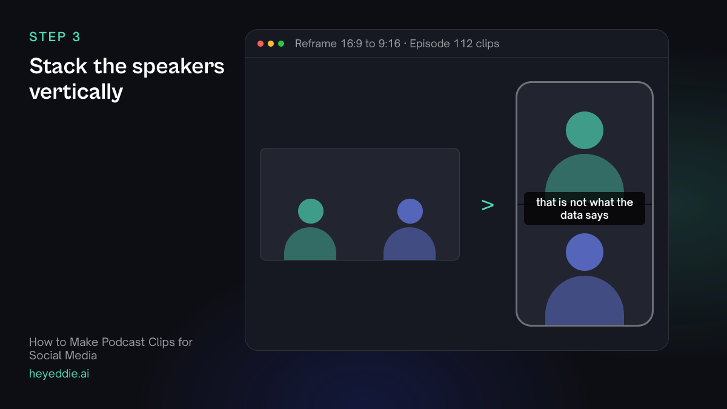
Task: Click the "STEP 3" label
Action: pos(55,37)
